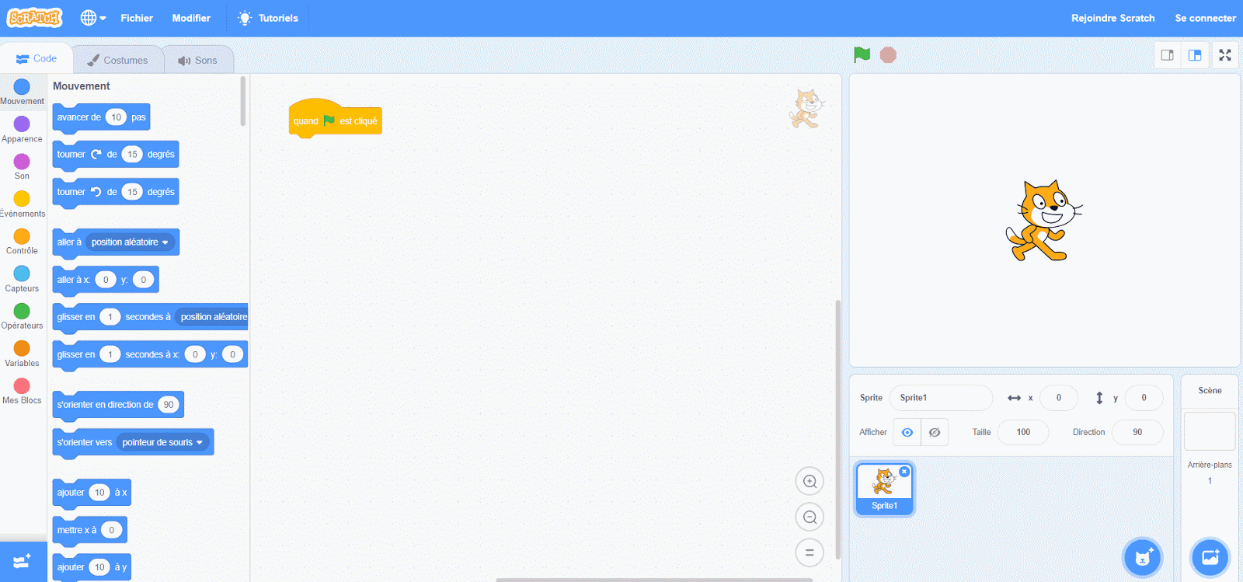Click the sprite x position field

tap(1058, 398)
